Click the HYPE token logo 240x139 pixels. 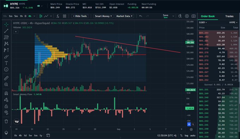pos(6,6)
